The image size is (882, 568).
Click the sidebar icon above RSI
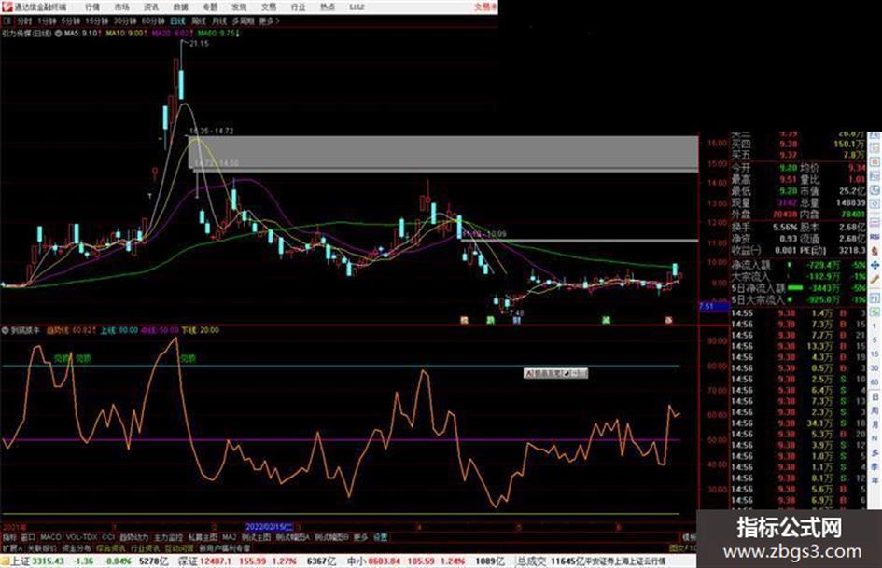coord(875,223)
